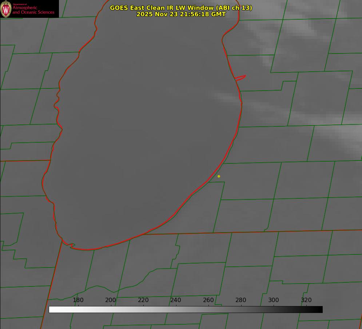This screenshot has width=362, height=329.
Task: Click the colorbar directly below the 260 tick
Action: pos(208,309)
